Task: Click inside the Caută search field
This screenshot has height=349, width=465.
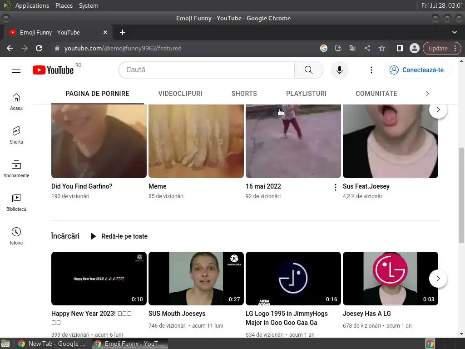Action: click(207, 70)
